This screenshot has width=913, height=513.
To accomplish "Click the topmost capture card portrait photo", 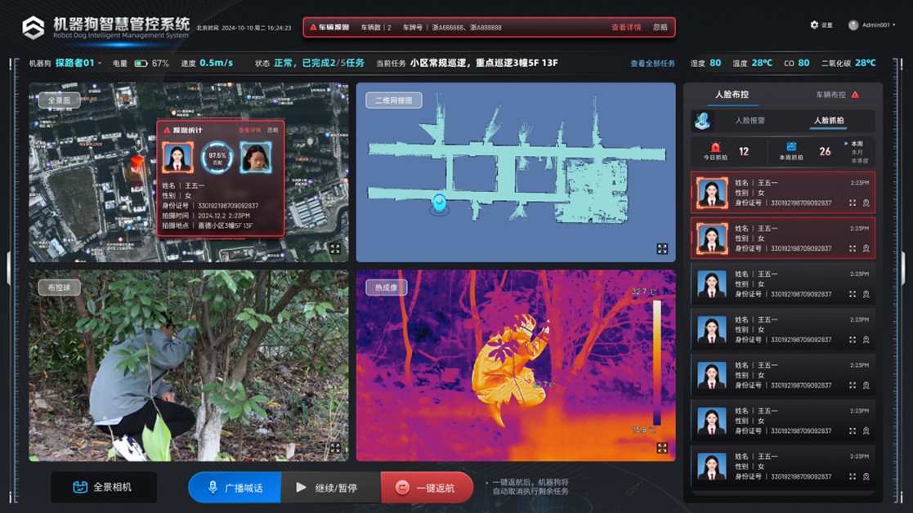I will tap(712, 193).
